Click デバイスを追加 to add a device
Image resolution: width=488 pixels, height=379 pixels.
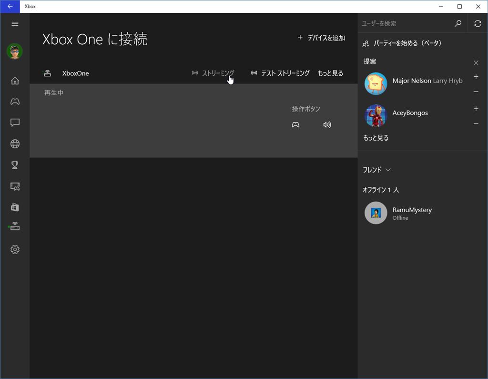[x=321, y=38]
